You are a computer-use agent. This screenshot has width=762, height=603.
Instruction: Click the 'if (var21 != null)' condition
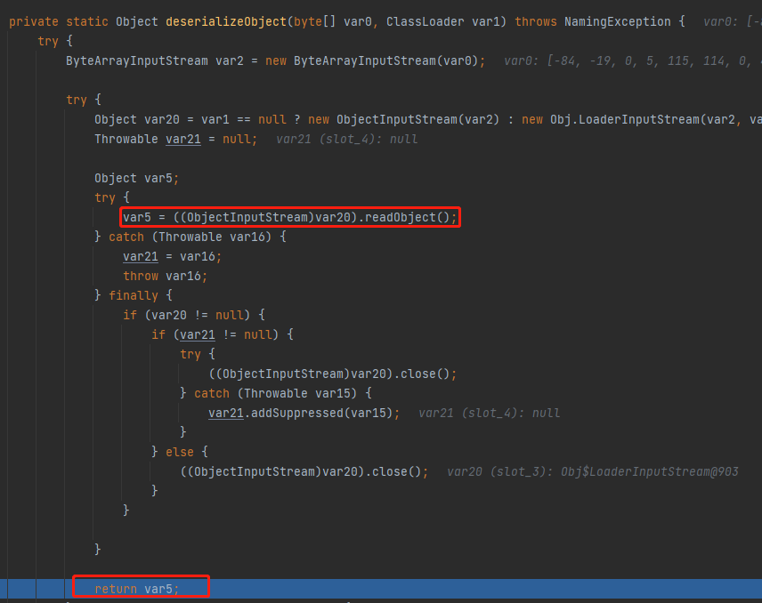tap(215, 334)
